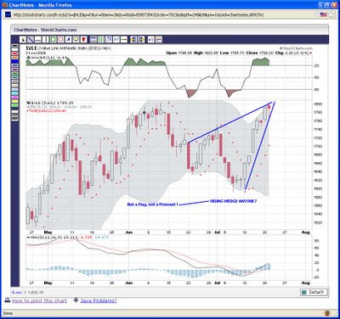The image size is (340, 319).
Task: Click the printer icon beside print link
Action: tap(8, 300)
